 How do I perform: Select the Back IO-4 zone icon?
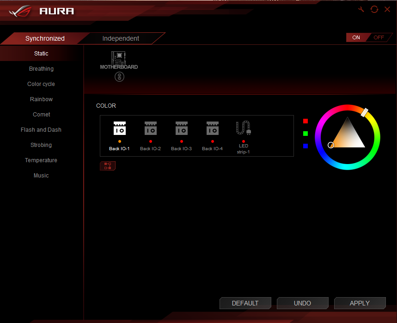point(213,128)
